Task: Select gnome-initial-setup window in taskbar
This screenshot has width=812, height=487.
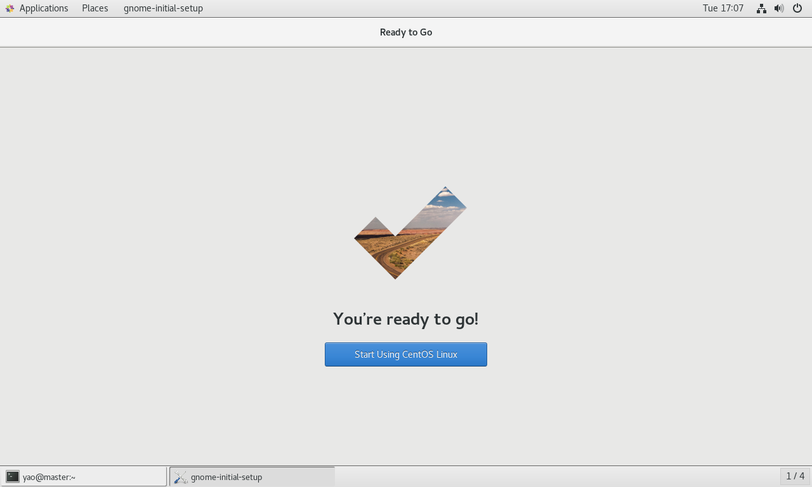Action: (x=252, y=477)
